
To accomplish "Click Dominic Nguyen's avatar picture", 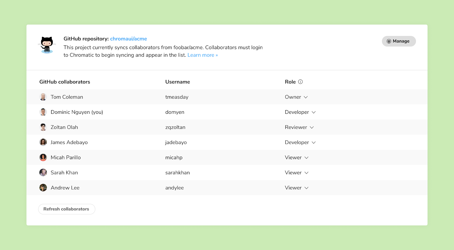I will (x=43, y=112).
